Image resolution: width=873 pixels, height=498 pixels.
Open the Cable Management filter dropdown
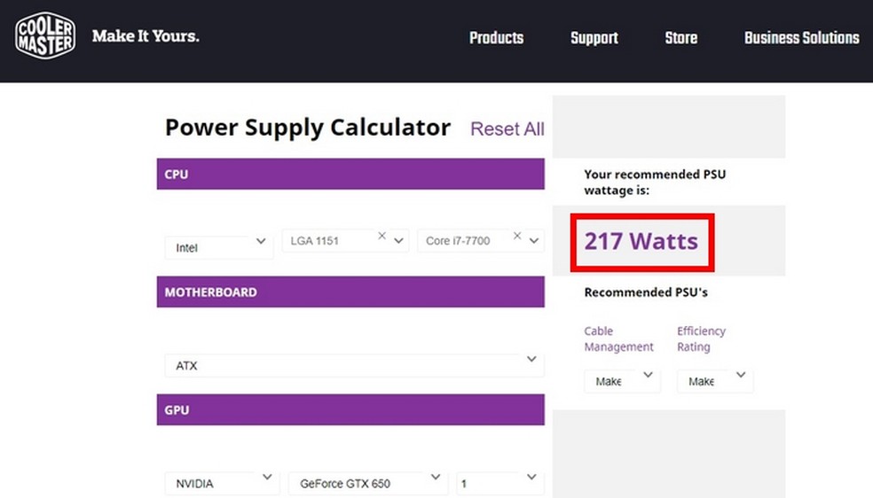pyautogui.click(x=623, y=381)
